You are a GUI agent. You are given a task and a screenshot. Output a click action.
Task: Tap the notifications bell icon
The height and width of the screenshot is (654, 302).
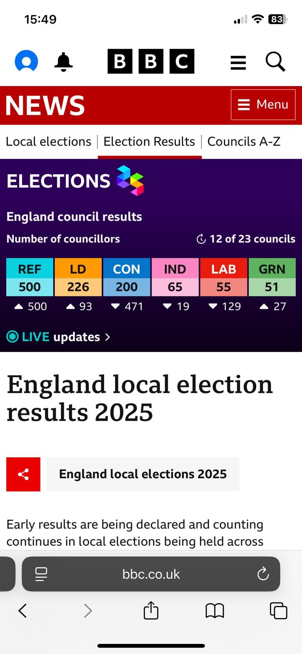click(63, 62)
